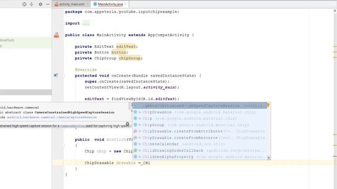This screenshot has height=189, width=337.
Task: Click the highlighted editText field declaration
Action: (x=126, y=47)
